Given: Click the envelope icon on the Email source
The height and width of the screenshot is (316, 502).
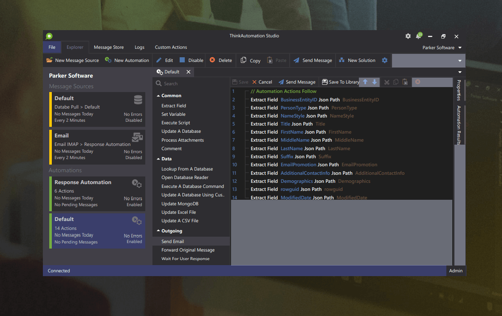Looking at the screenshot, I should click(137, 137).
